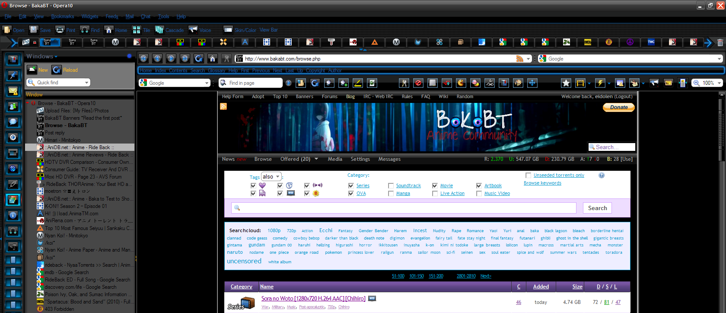This screenshot has width=726, height=313.
Task: Click the reload icon in address toolbar
Action: [x=199, y=58]
